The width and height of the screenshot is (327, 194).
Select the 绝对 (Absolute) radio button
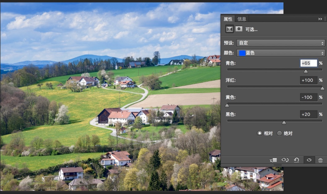click(279, 133)
